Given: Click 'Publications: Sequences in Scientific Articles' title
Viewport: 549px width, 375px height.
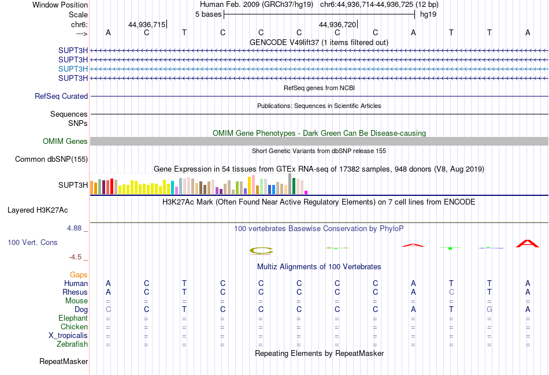Looking at the screenshot, I should 319,106.
